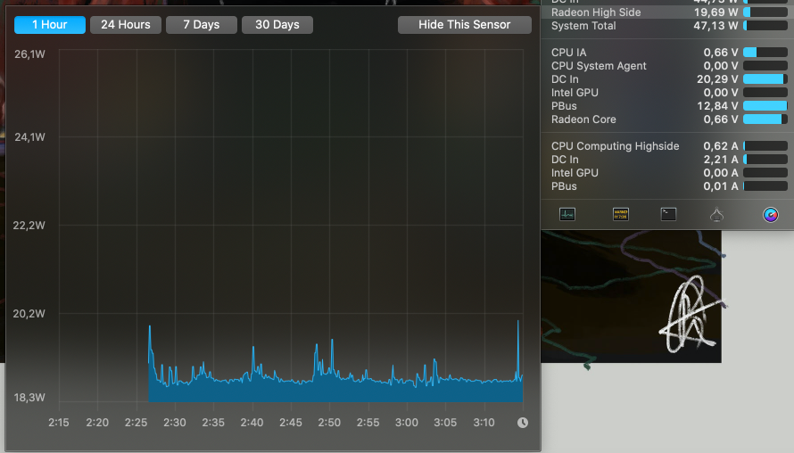This screenshot has width=794, height=453.
Task: Open the Console app icon
Action: [620, 215]
